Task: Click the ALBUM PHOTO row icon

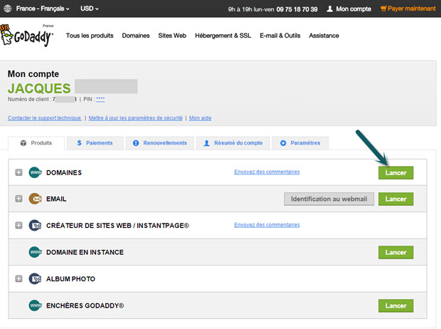Action: click(x=35, y=279)
